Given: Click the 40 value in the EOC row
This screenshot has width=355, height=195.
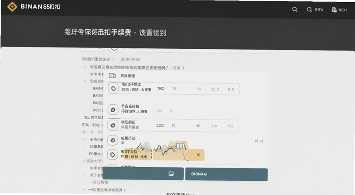Looking at the screenshot, I should 198,126.
